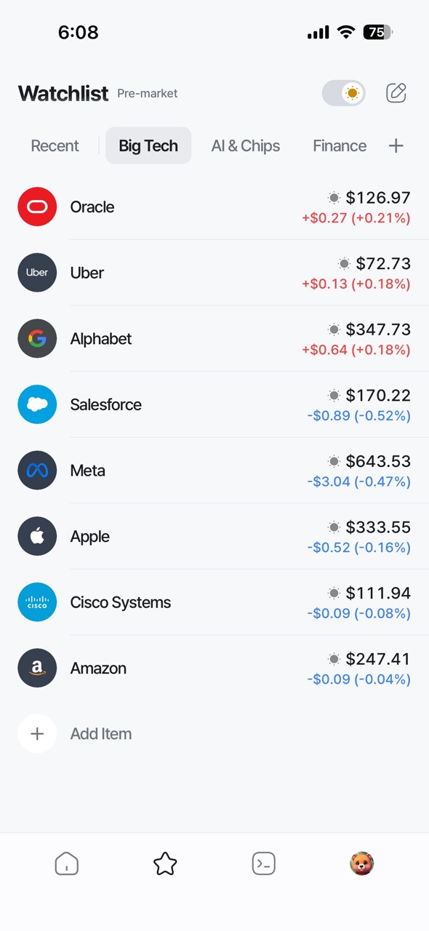
Task: Select the Big Tech tab
Action: (148, 145)
